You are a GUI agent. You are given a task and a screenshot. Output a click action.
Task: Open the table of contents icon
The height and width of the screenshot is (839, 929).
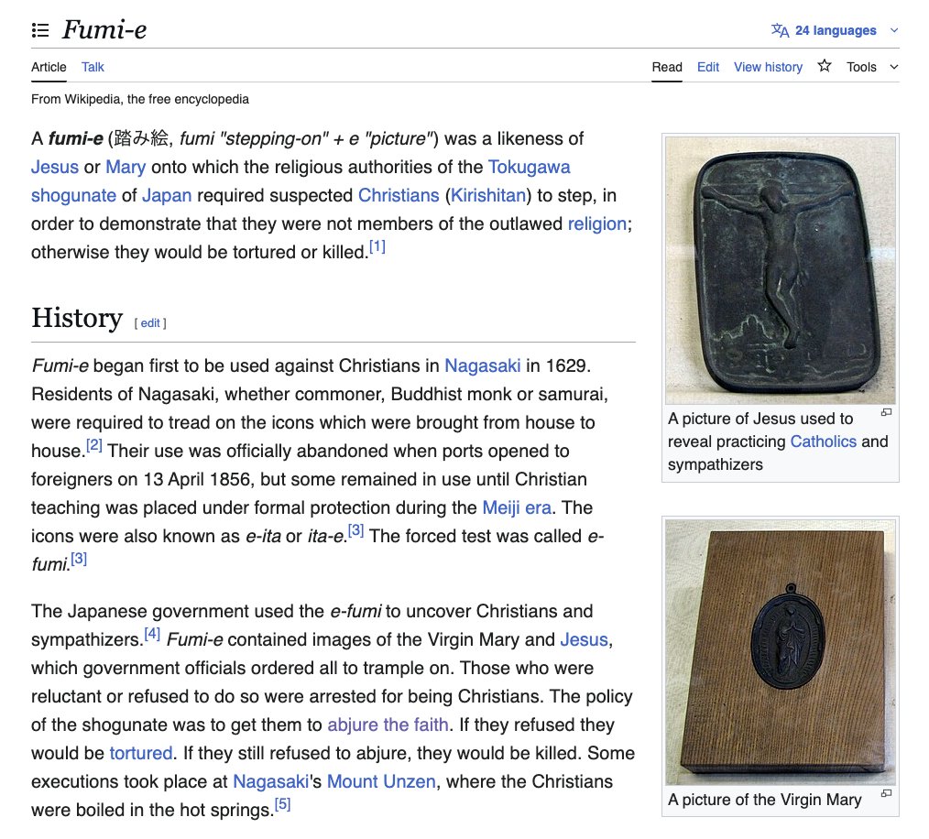coord(40,29)
